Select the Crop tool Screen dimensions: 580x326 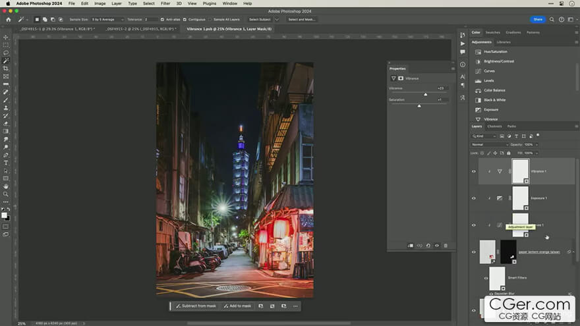click(6, 68)
